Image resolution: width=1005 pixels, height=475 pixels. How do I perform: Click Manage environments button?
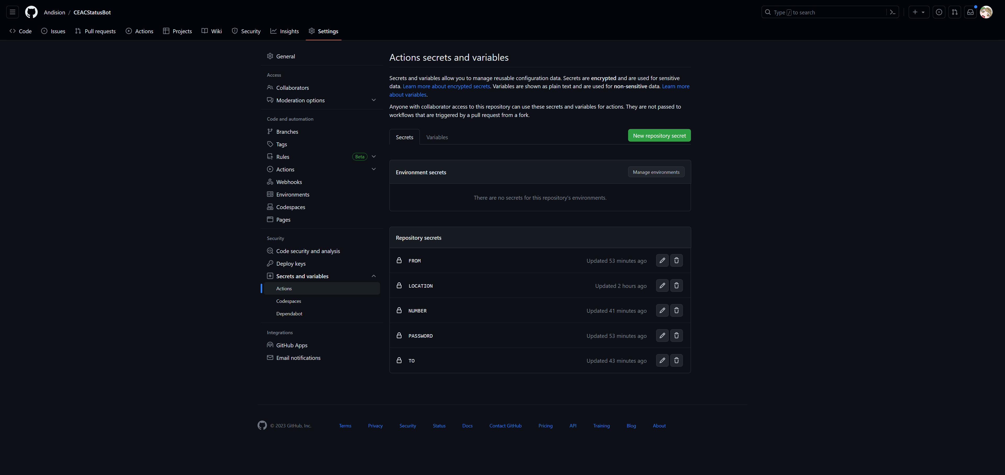coord(656,172)
